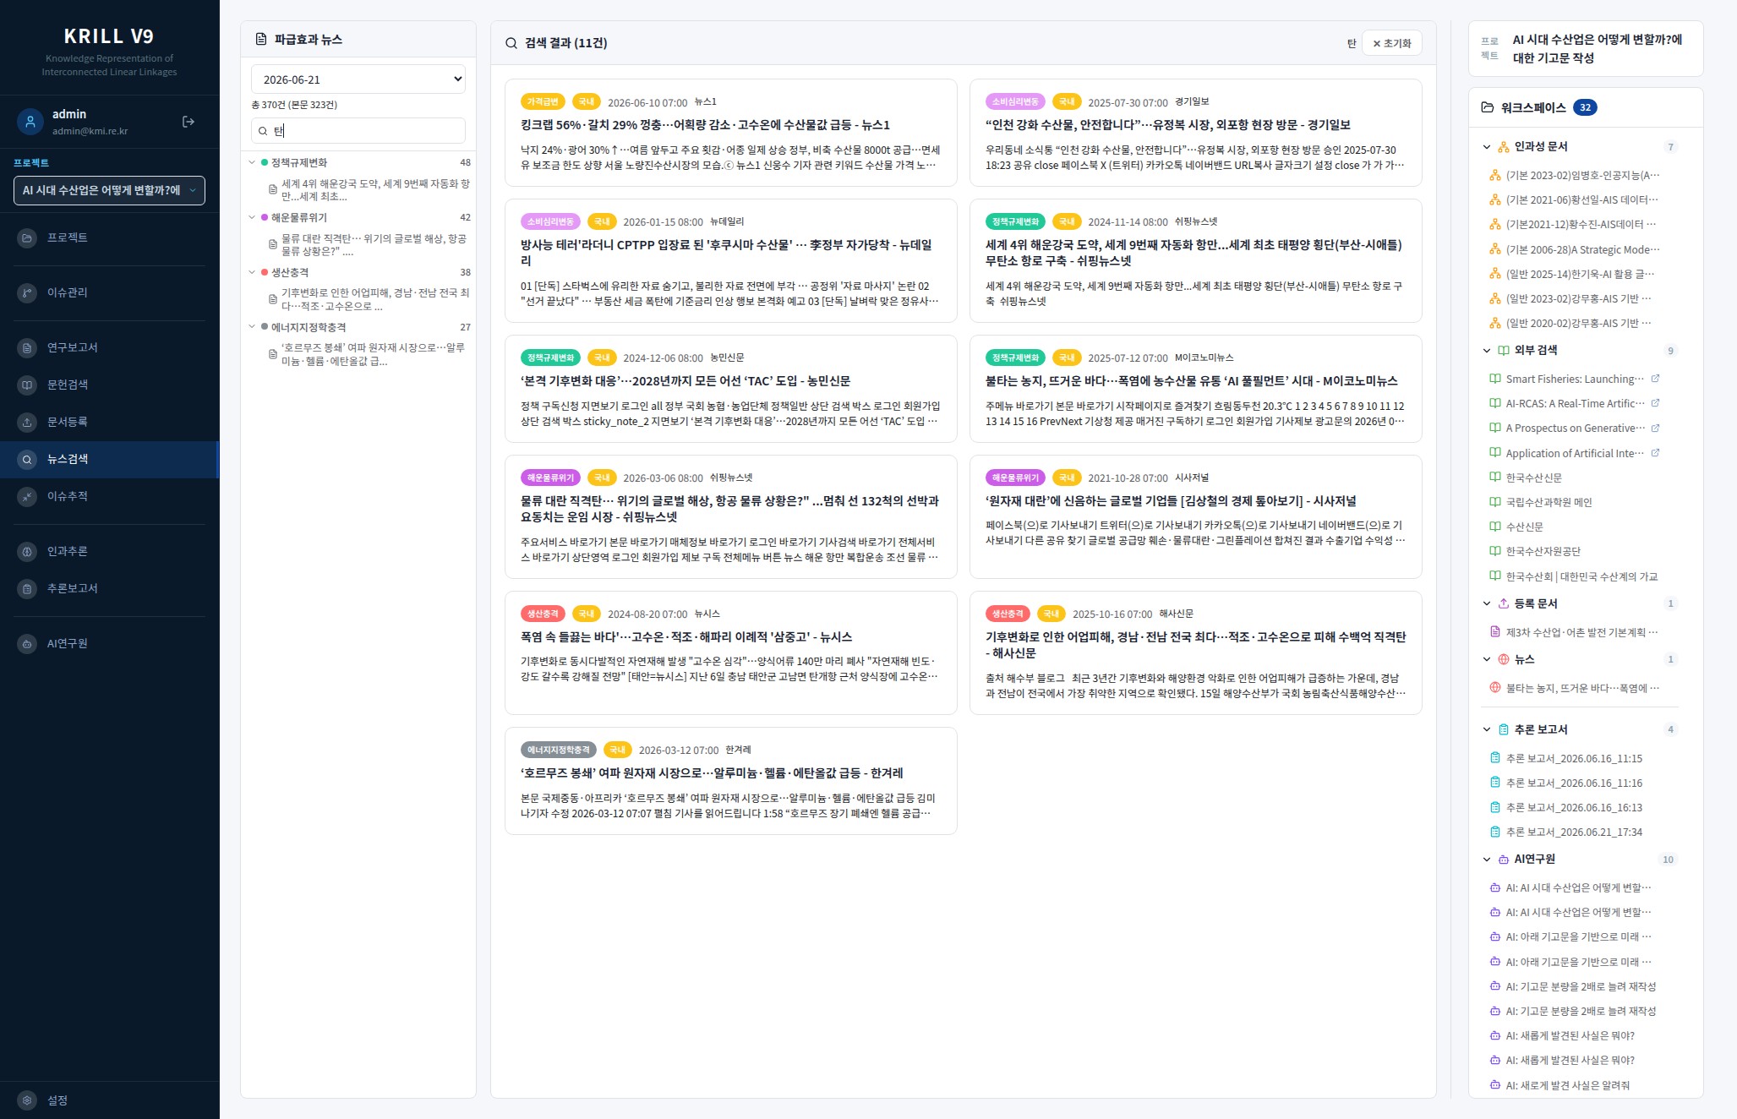Click search magnifier icon in 파급효과 filter box
Image resolution: width=1737 pixels, height=1119 pixels.
click(263, 131)
